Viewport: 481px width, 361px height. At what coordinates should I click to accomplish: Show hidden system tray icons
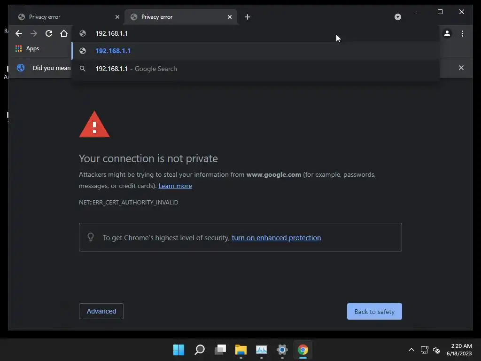(411, 350)
